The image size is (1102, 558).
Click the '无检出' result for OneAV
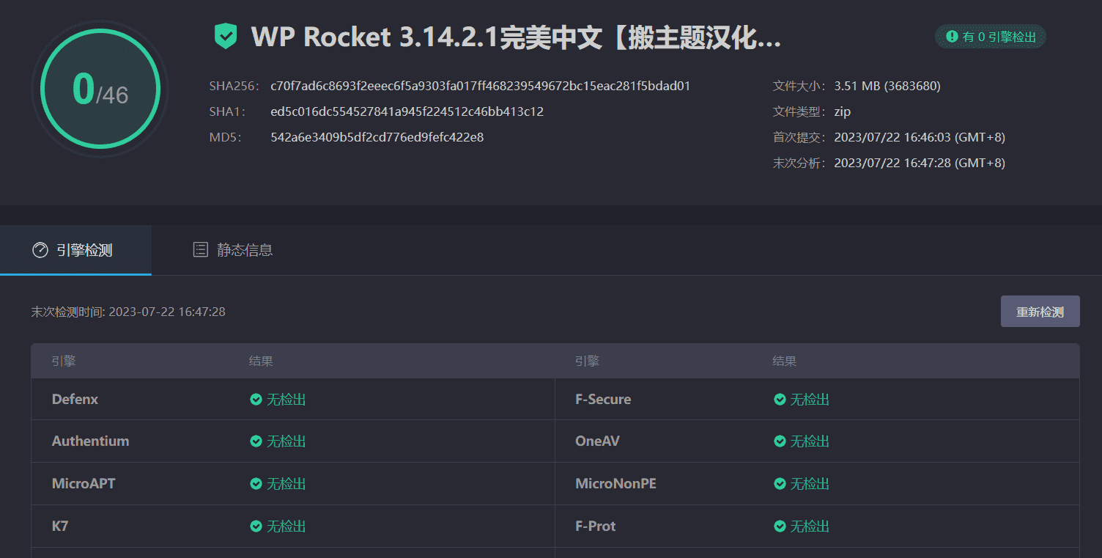pos(810,441)
